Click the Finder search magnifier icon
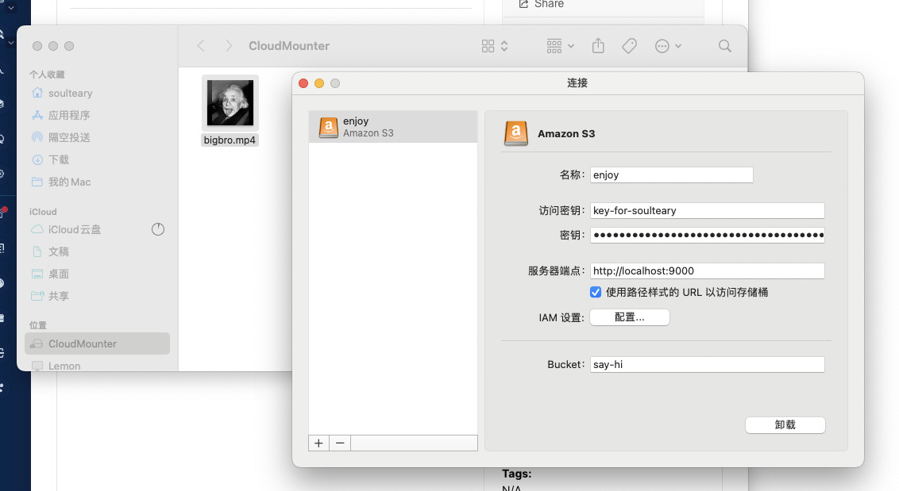Viewport: 899px width, 491px height. pos(725,46)
